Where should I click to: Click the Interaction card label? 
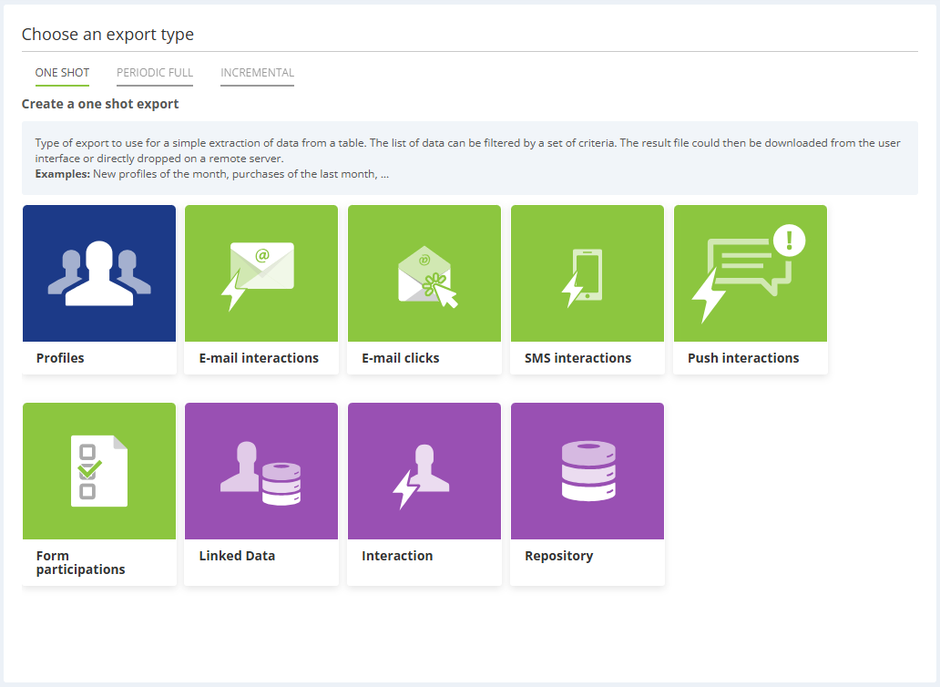(x=397, y=556)
